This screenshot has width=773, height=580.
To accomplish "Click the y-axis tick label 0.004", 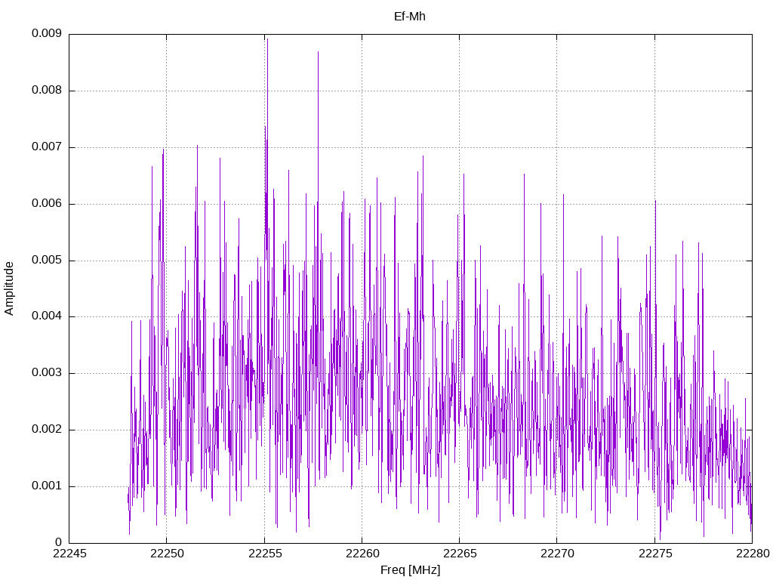I will coord(47,316).
